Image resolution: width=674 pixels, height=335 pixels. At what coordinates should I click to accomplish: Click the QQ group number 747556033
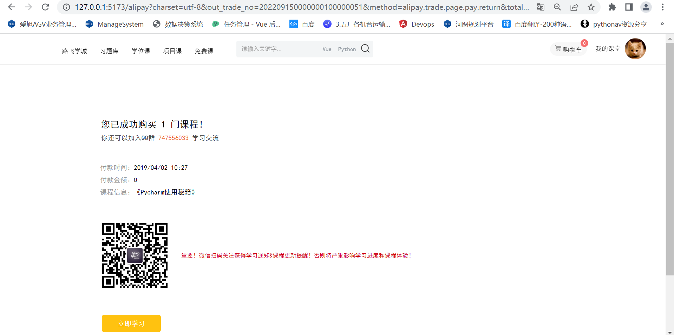pyautogui.click(x=174, y=138)
